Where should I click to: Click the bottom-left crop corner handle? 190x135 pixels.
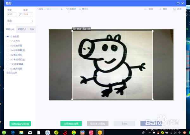click(72, 99)
